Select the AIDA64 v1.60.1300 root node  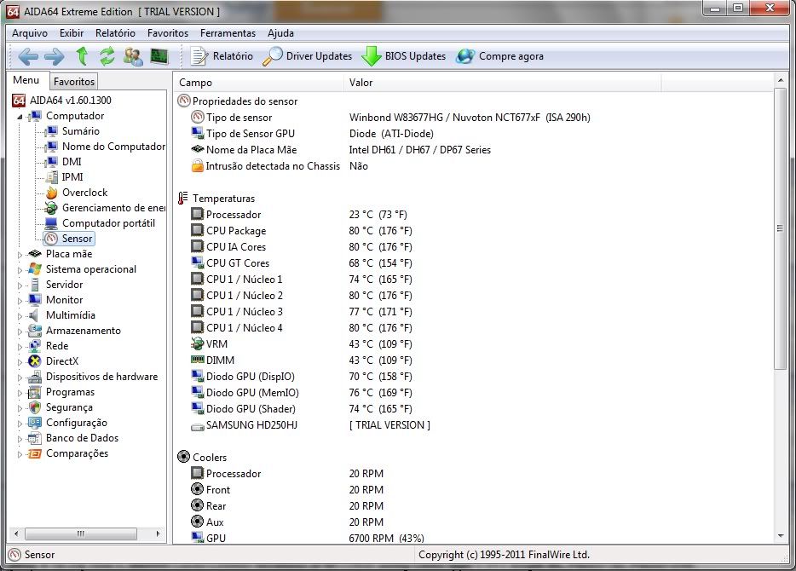click(x=70, y=100)
